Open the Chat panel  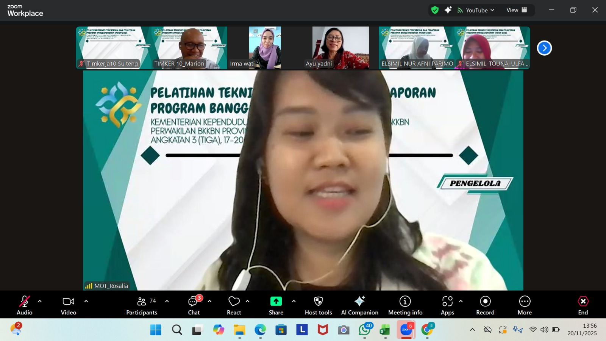194,305
